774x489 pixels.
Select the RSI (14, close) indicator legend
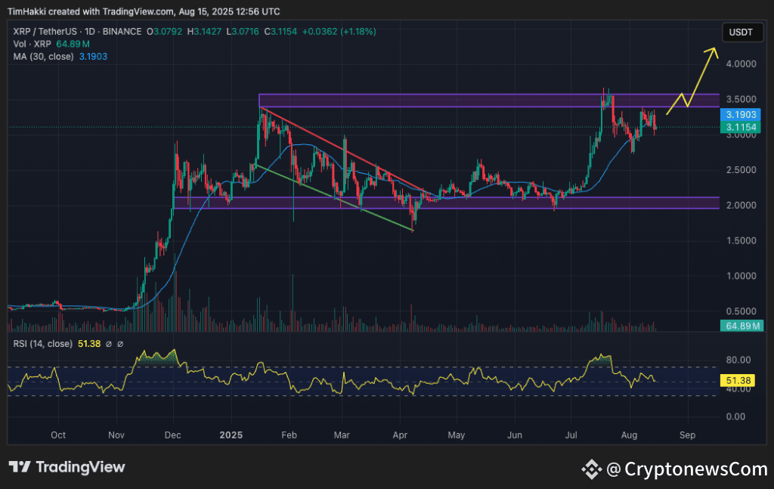43,343
